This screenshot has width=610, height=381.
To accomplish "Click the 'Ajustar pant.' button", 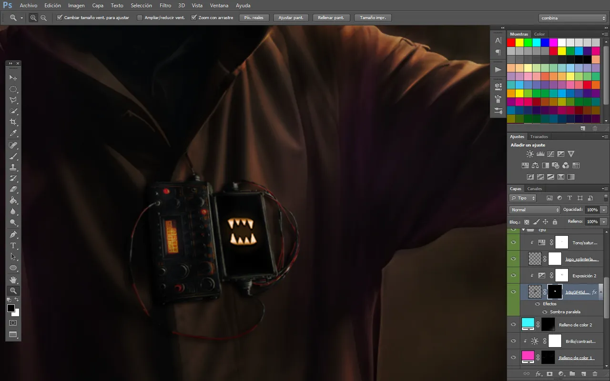I will tap(291, 18).
